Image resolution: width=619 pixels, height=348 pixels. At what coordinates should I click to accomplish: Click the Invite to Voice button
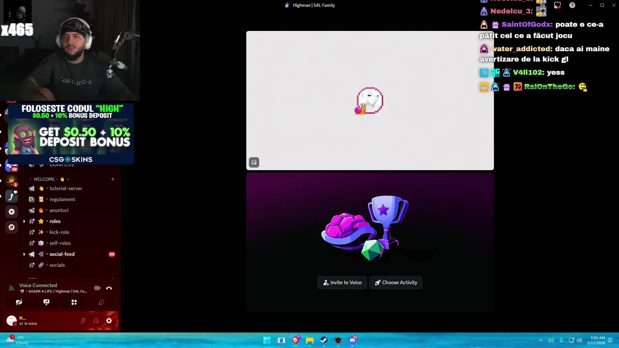pos(342,283)
